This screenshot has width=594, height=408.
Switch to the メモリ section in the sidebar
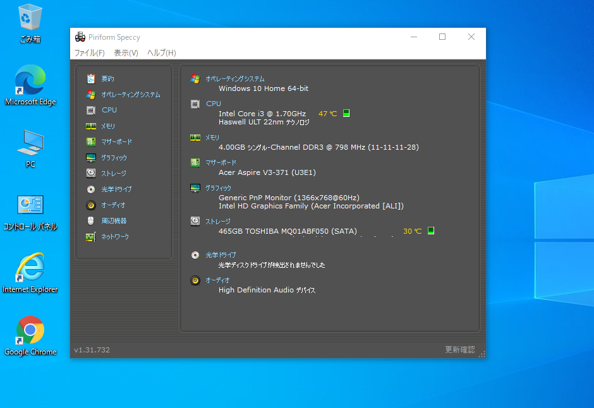point(108,126)
